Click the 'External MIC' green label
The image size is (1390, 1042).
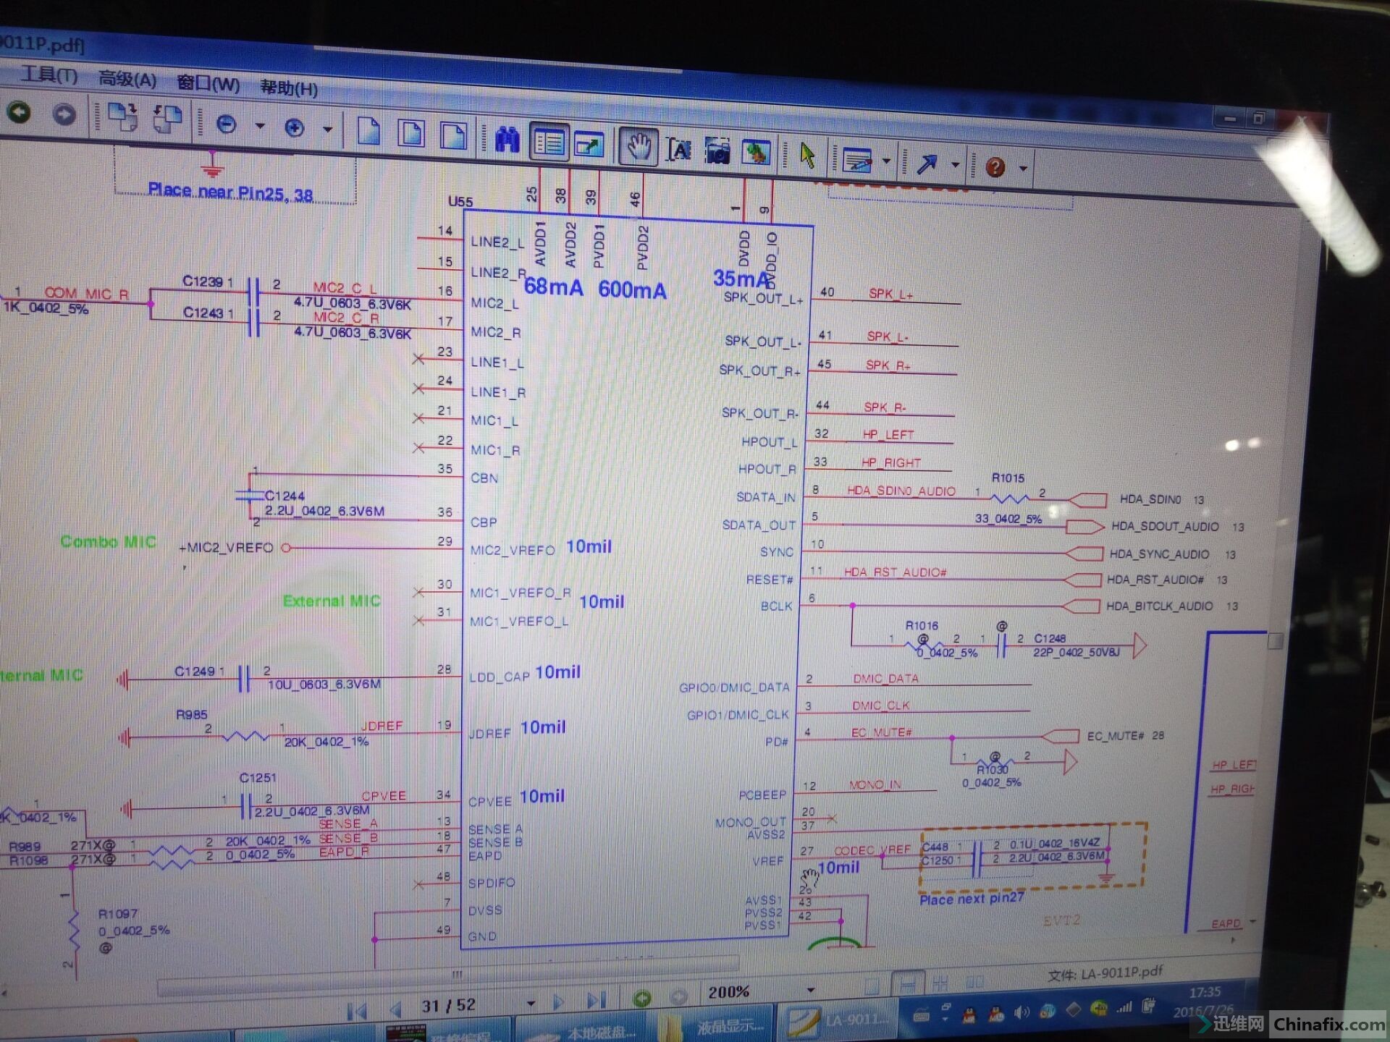[x=332, y=601]
